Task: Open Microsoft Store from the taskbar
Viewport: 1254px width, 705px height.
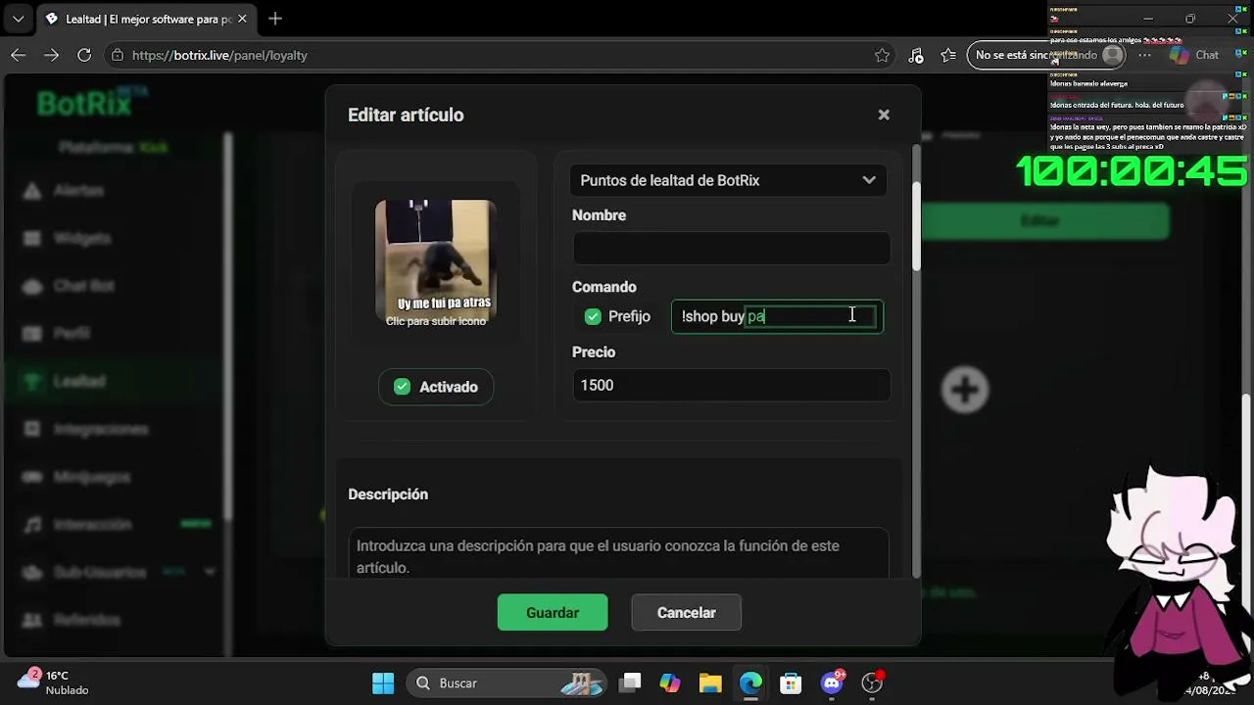Action: tap(791, 682)
